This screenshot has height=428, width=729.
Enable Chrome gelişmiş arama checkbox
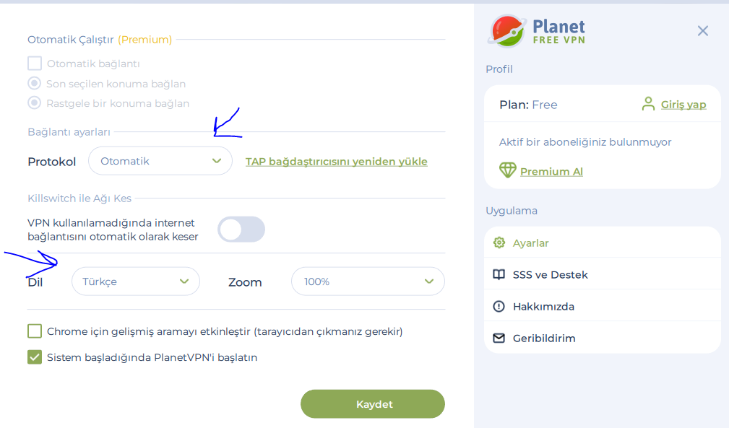point(35,331)
